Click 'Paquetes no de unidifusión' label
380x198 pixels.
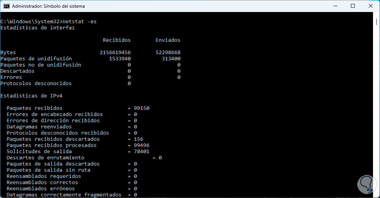click(x=41, y=65)
